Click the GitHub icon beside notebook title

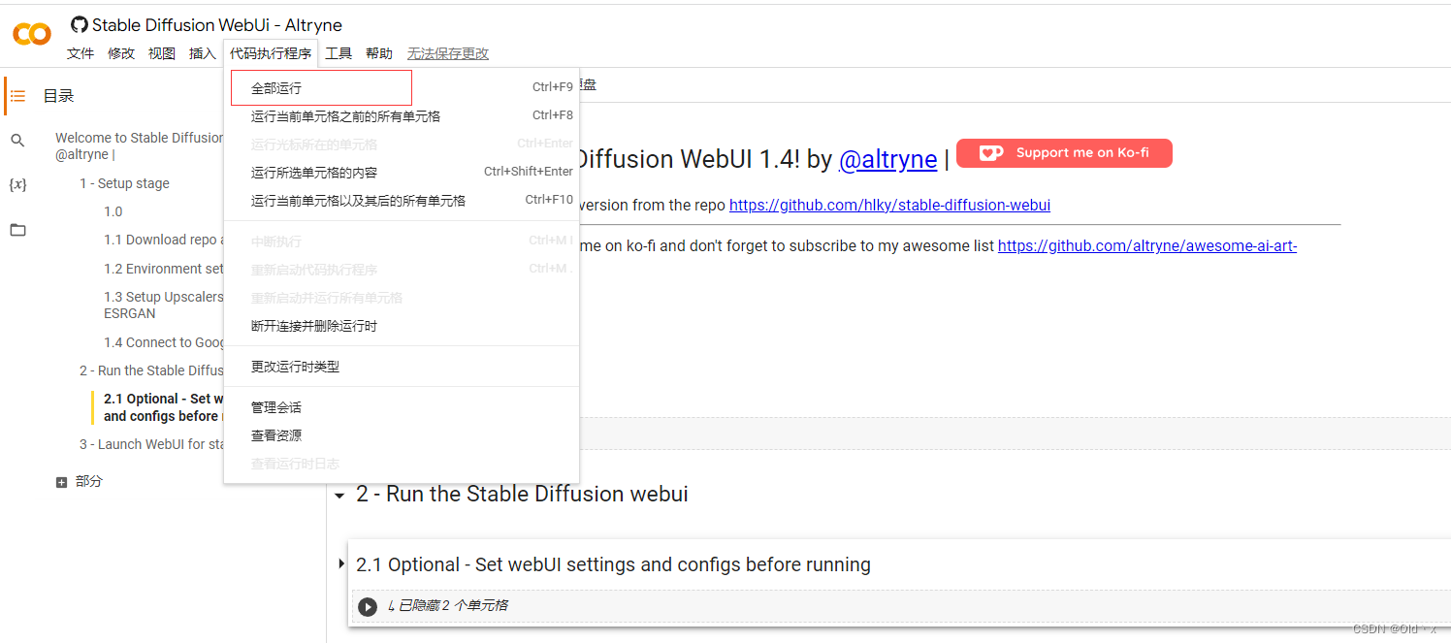(x=80, y=25)
